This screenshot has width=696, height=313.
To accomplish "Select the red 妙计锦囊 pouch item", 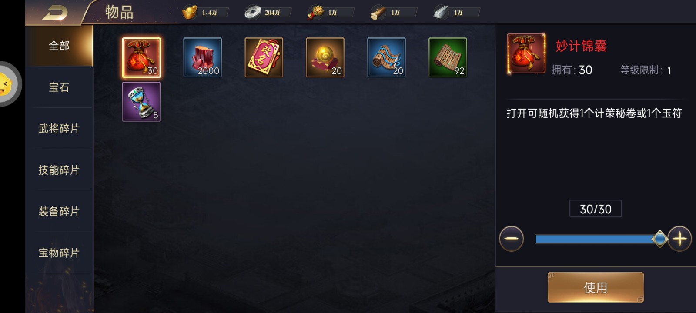I will pyautogui.click(x=141, y=57).
